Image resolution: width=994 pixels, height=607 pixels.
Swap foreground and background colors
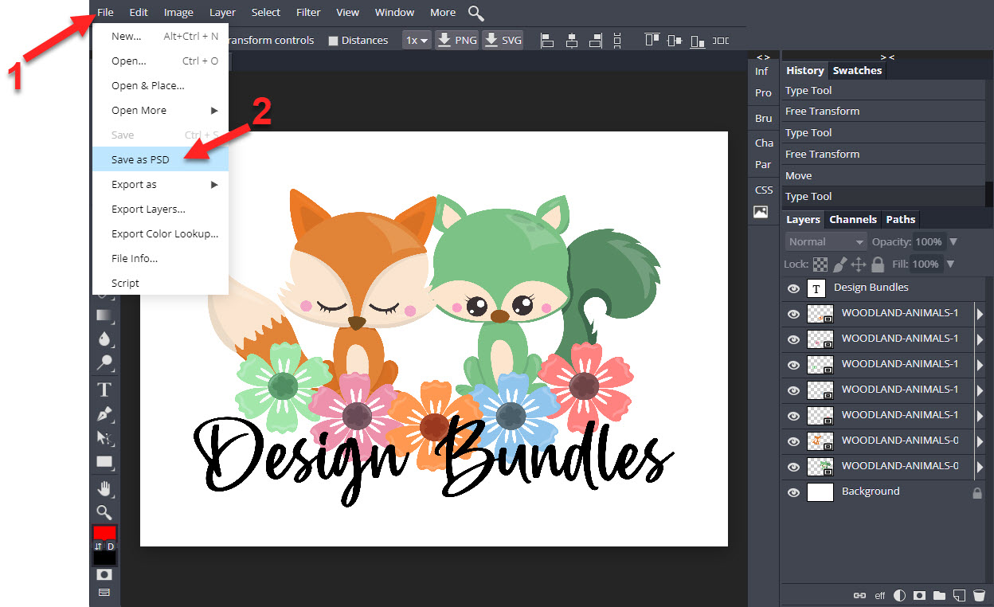pos(98,546)
